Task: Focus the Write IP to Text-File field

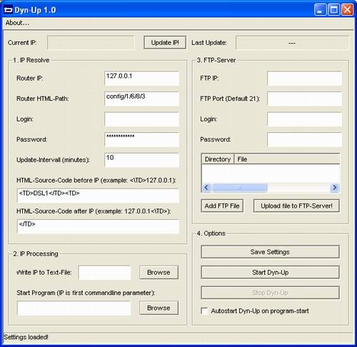Action: 104,273
